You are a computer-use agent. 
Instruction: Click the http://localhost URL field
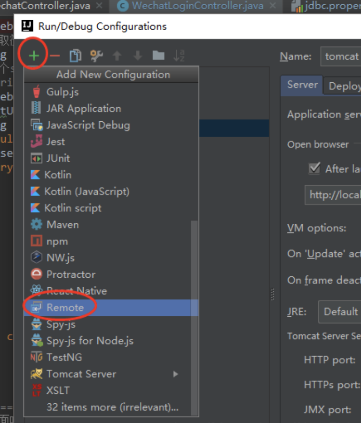click(x=333, y=195)
